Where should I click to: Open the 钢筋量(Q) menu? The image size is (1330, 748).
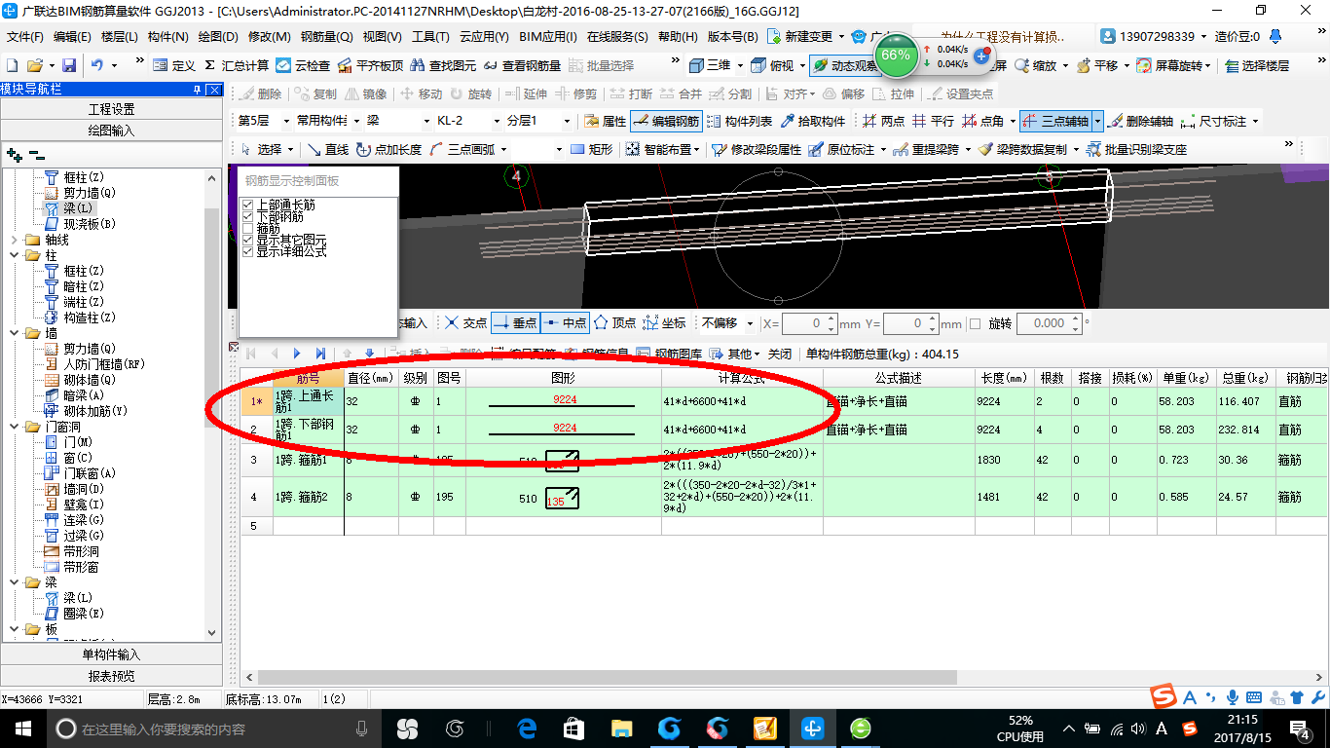[327, 36]
